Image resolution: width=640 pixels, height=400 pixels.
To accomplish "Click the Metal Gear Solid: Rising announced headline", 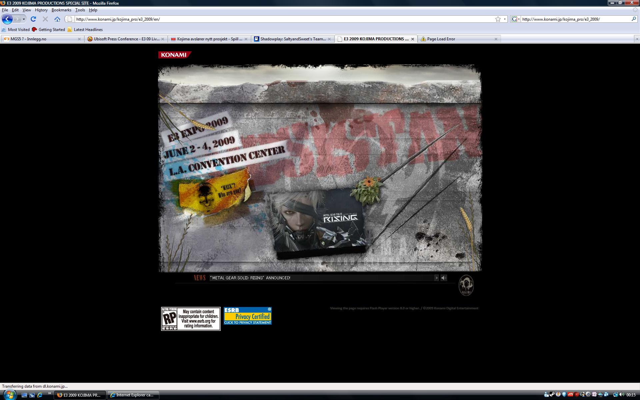I will 250,278.
